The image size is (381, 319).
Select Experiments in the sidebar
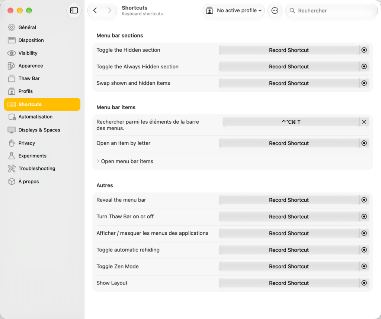point(42,156)
